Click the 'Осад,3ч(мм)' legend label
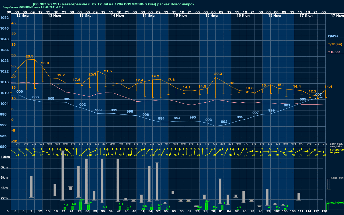344x215 pixels. click(x=335, y=202)
